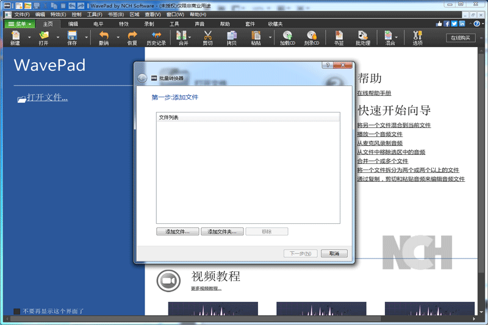This screenshot has height=325, width=488.
Task: Expand the 打开 dropdown arrow
Action: pos(58,38)
